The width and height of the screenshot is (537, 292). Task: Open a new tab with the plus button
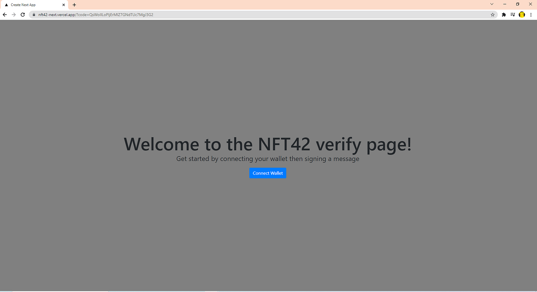pos(74,5)
